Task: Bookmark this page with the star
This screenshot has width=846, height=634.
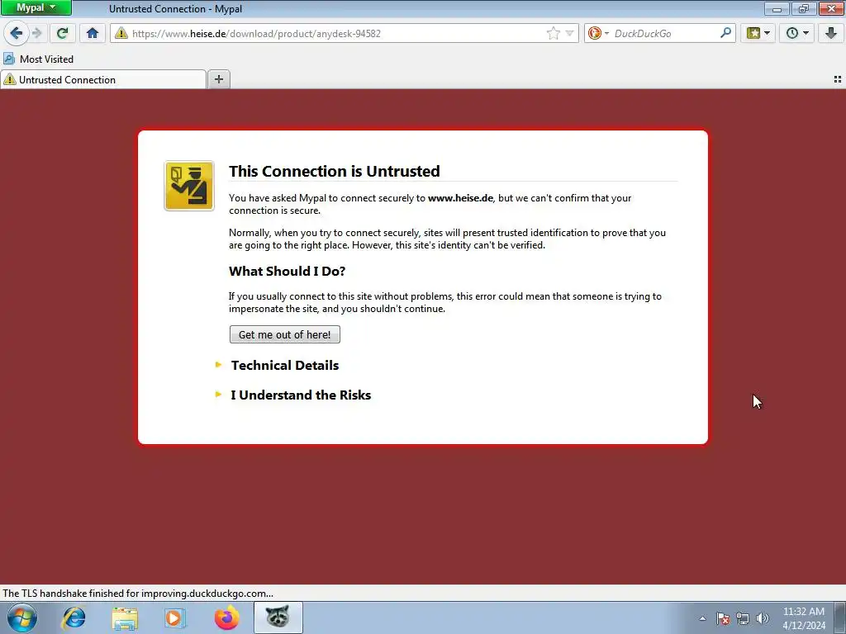Action: click(x=553, y=33)
